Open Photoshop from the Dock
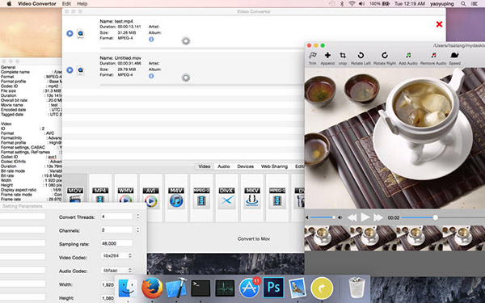Viewport: 485px width, 303px height. pyautogui.click(x=273, y=288)
